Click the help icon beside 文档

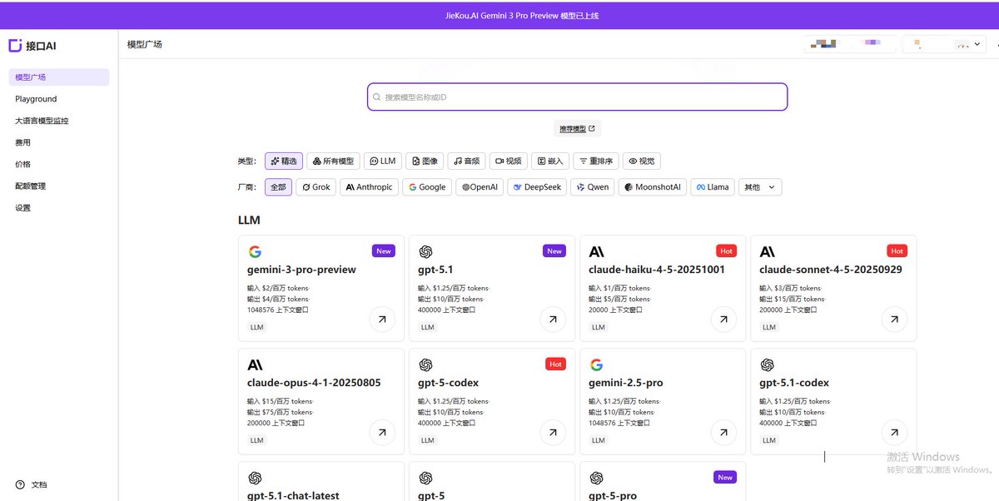[x=20, y=484]
